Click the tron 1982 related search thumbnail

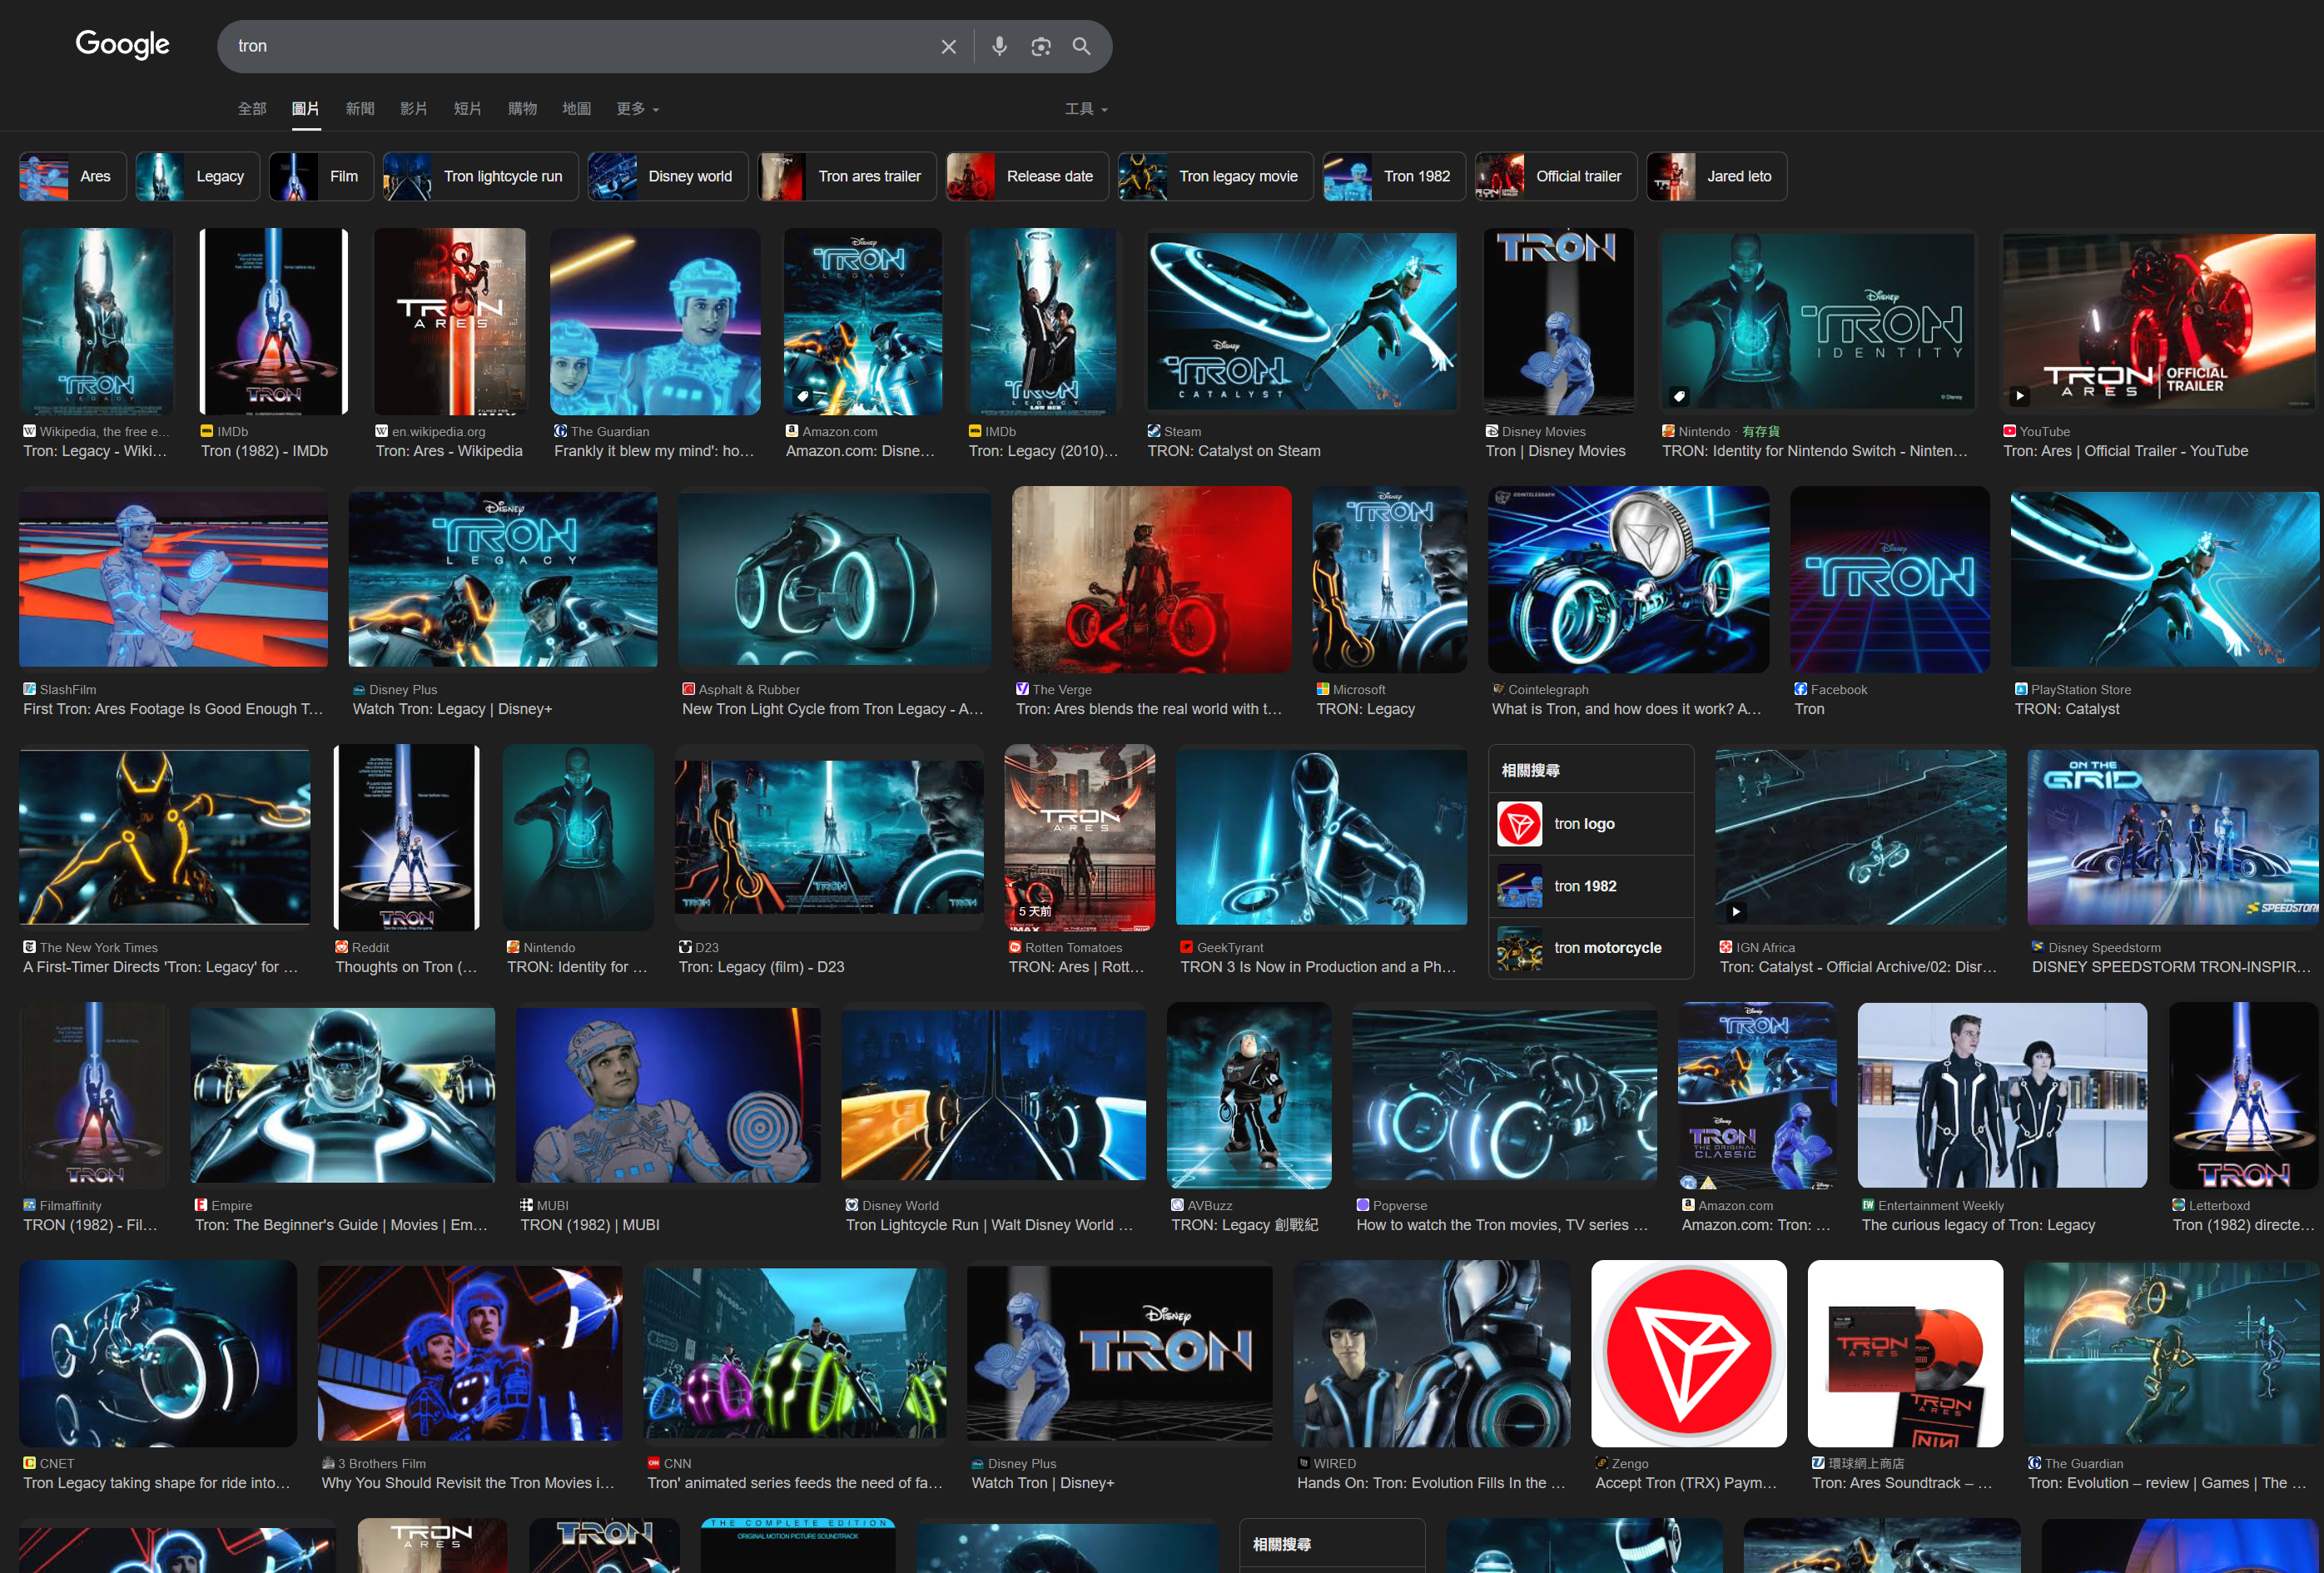pyautogui.click(x=1519, y=886)
